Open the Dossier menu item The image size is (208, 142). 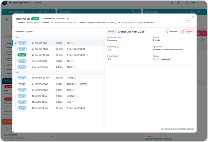37,3
